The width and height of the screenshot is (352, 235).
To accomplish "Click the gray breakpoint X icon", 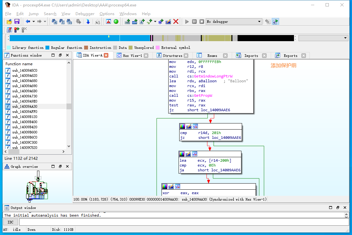I will [x=24, y=30].
